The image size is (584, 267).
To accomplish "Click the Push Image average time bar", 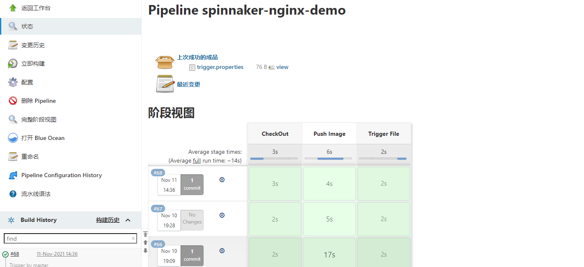I will point(329,159).
